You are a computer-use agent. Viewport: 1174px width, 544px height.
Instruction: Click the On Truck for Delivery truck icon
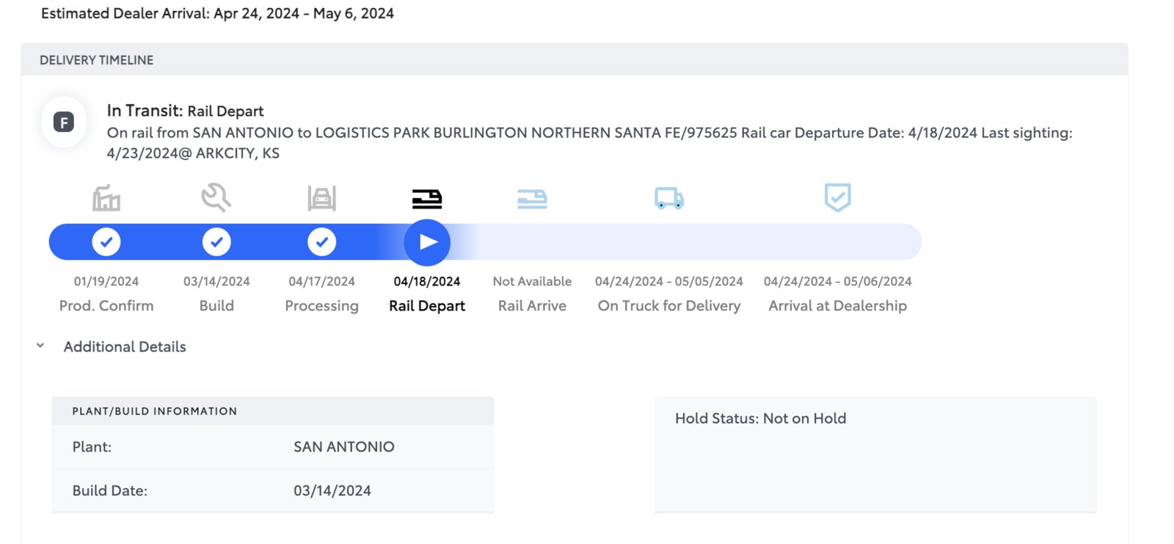pos(669,198)
